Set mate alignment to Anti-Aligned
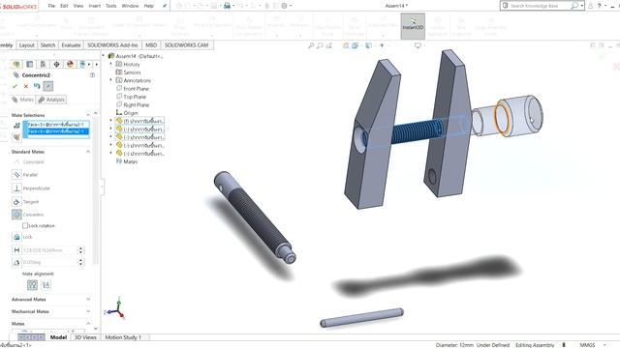 click(x=46, y=285)
